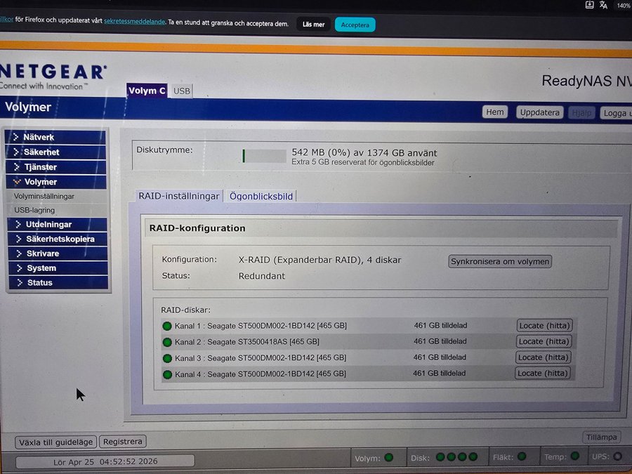632x474 pixels.
Task: Click the disk space usage bar
Action: pyautogui.click(x=263, y=156)
